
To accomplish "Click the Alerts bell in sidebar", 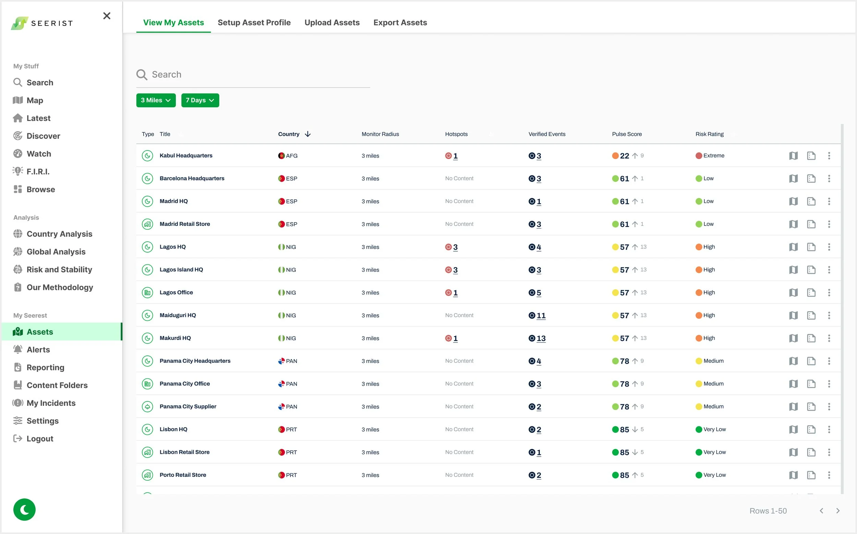I will (18, 350).
